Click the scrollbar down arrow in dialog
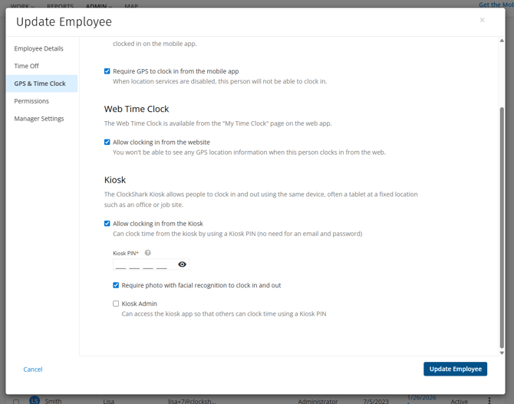Image resolution: width=514 pixels, height=404 pixels. click(x=502, y=353)
